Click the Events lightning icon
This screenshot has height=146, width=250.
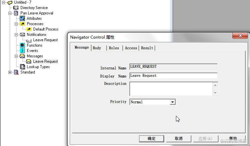(22, 51)
